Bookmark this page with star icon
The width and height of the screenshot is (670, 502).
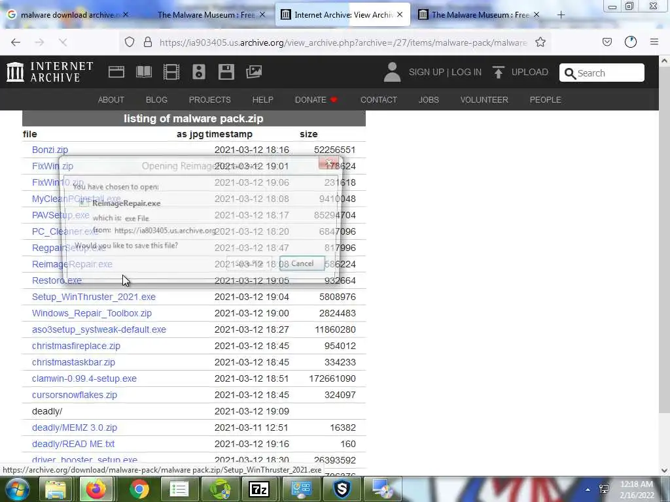point(540,42)
